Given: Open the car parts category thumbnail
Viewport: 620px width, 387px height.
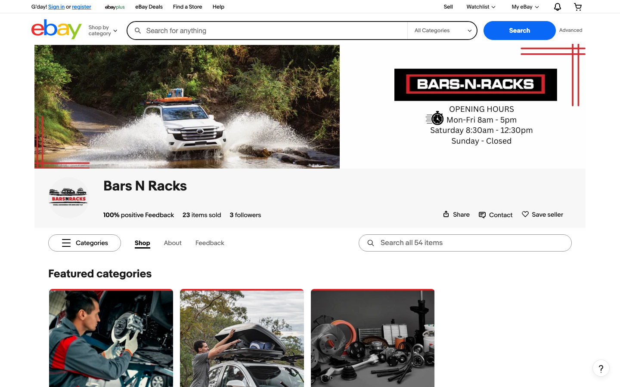Looking at the screenshot, I should tap(373, 338).
